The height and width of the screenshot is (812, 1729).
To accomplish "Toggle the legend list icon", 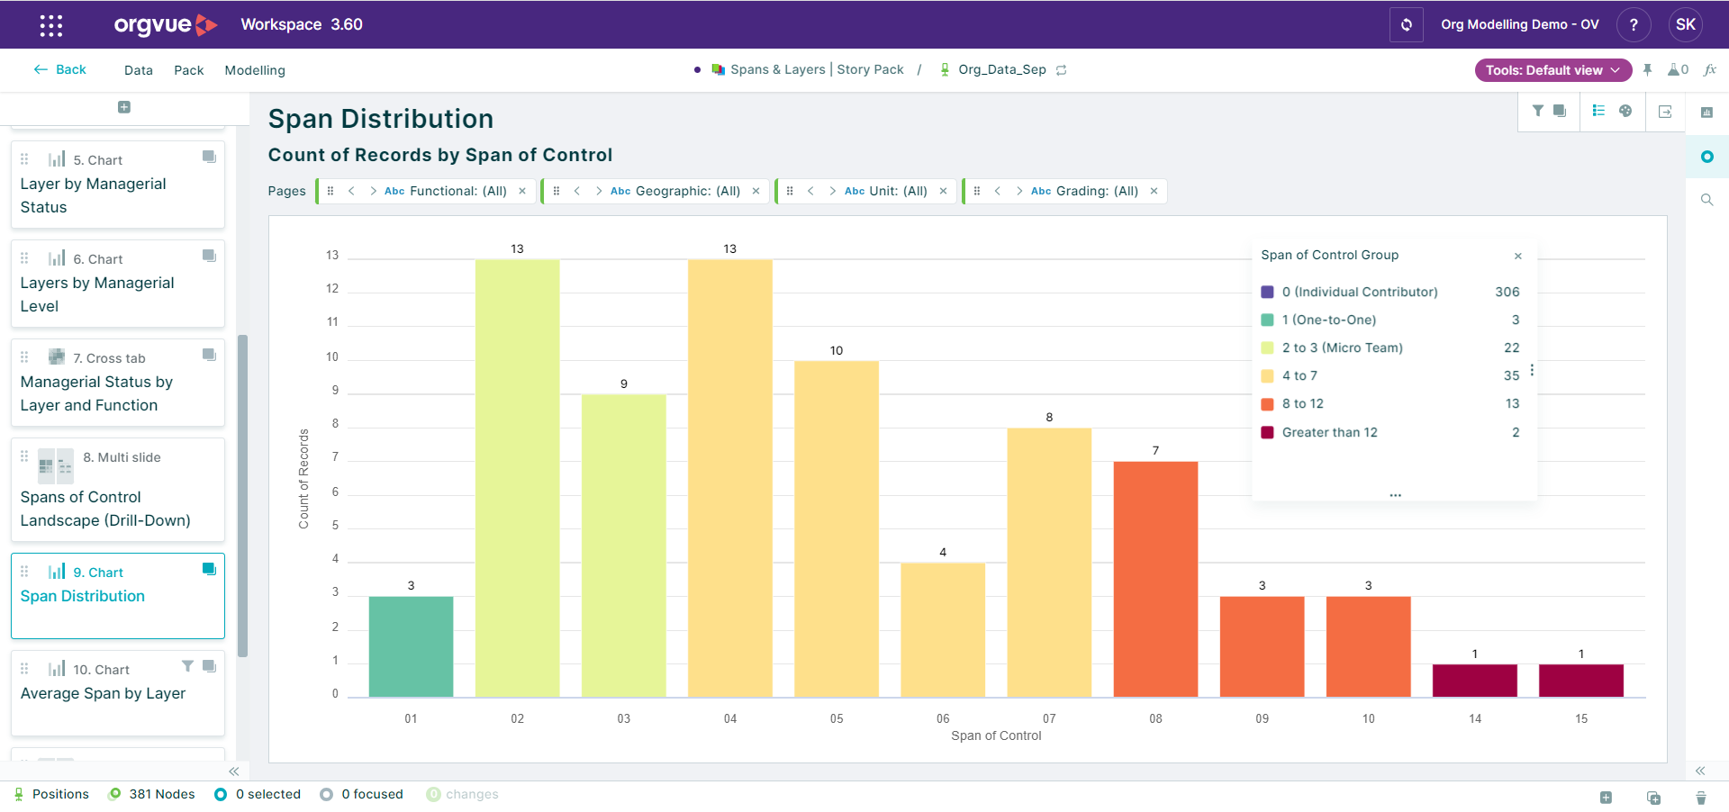I will 1598,111.
